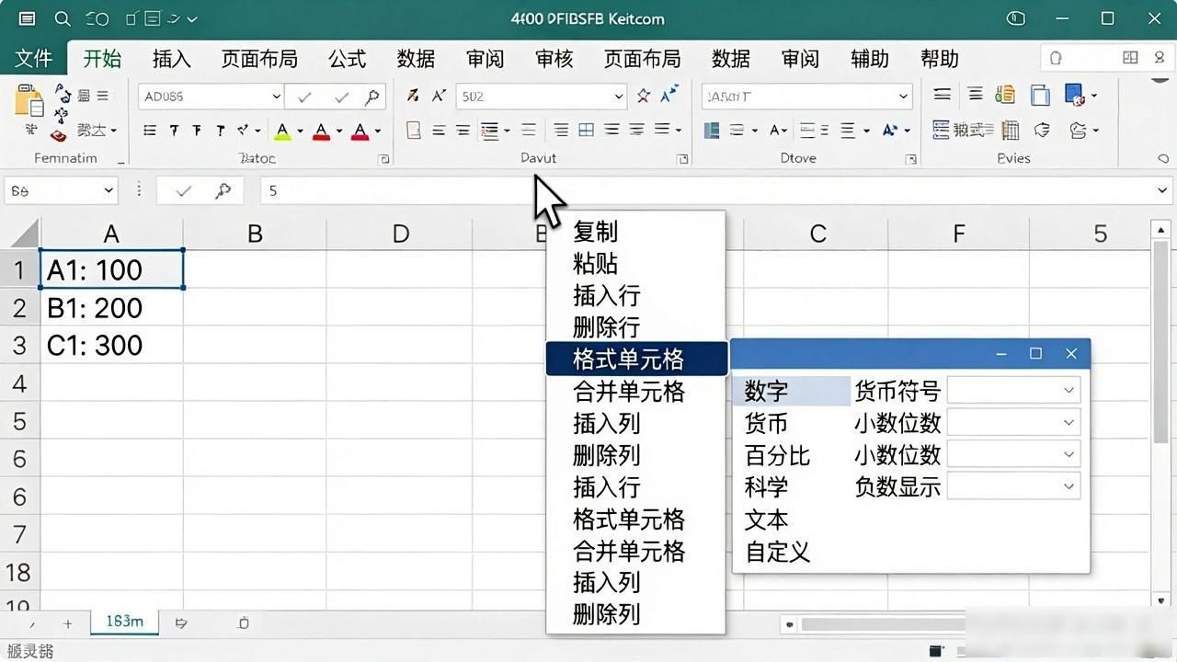Click the red eraser icon in clipboard group
Screen dimensions: 1177x662
pyautogui.click(x=59, y=136)
